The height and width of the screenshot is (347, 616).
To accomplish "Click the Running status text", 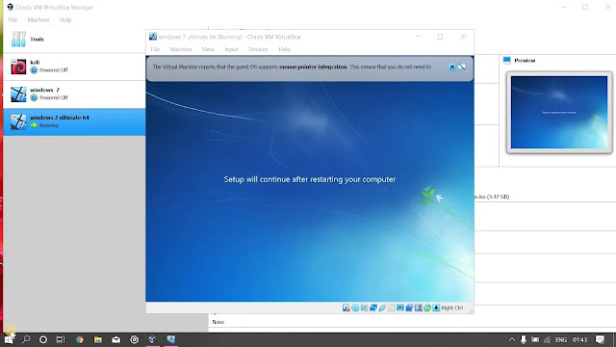I will [x=49, y=125].
